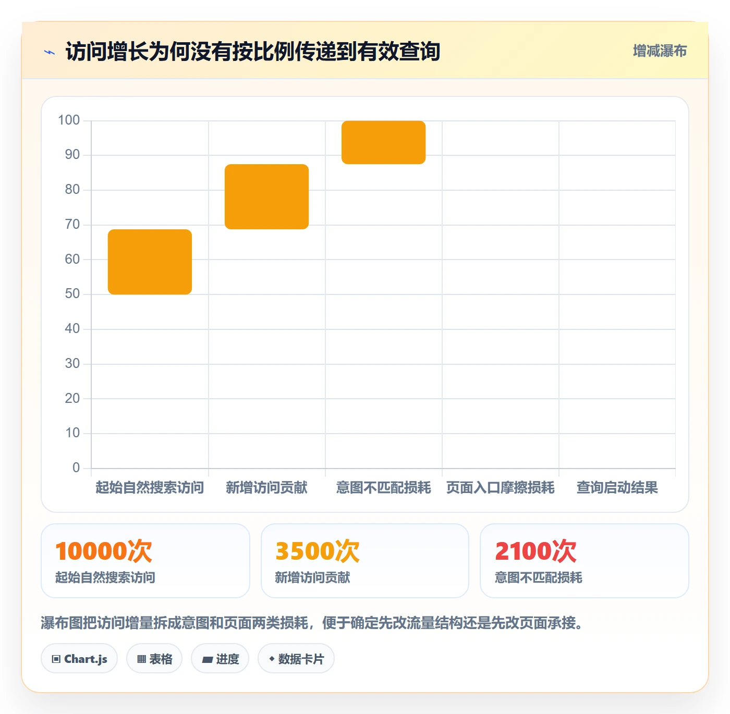Image resolution: width=730 pixels, height=714 pixels.
Task: Click the diamond icon in 数据卡片 chip
Action: [x=272, y=659]
